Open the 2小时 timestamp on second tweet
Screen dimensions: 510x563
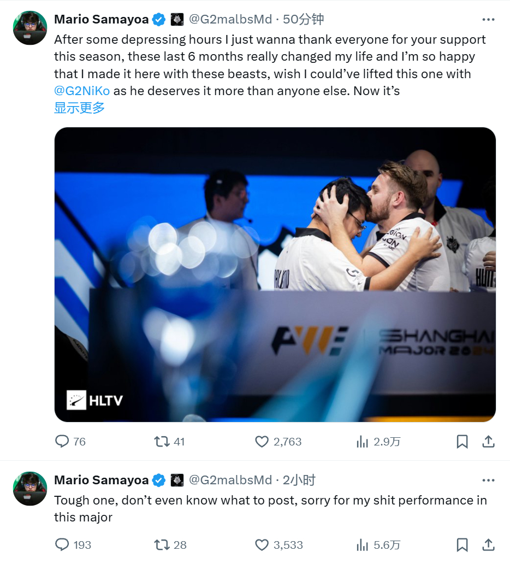[299, 480]
